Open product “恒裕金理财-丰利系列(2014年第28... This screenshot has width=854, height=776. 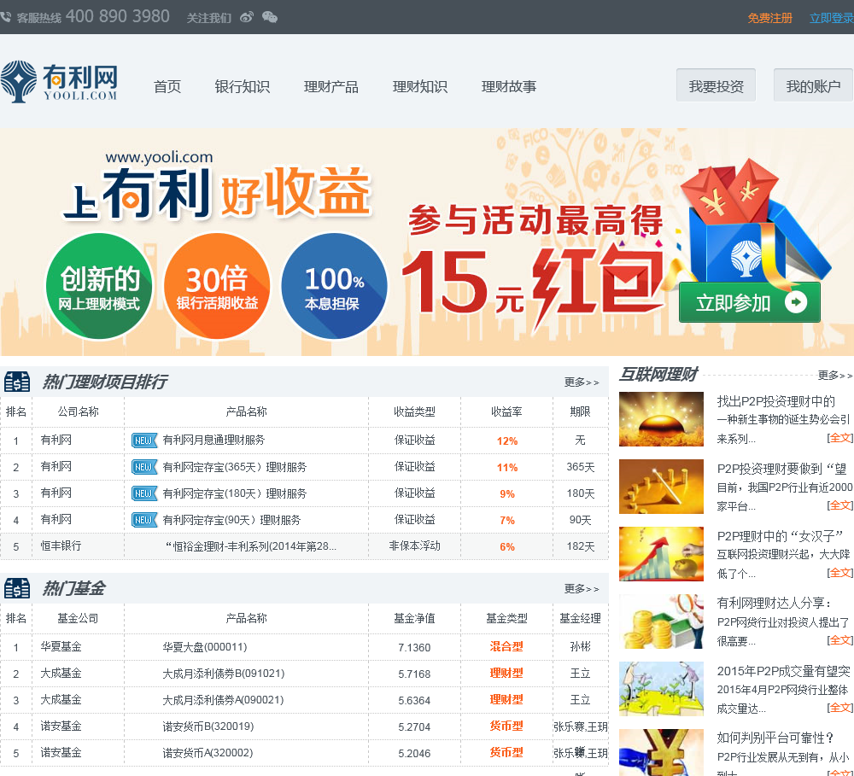click(x=251, y=546)
